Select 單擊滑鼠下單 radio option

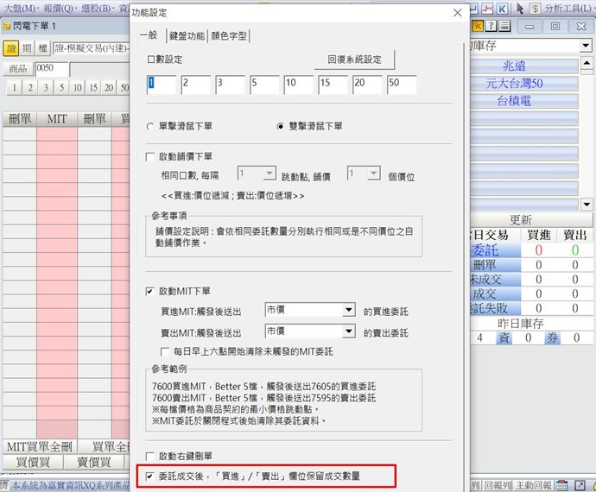(x=151, y=126)
